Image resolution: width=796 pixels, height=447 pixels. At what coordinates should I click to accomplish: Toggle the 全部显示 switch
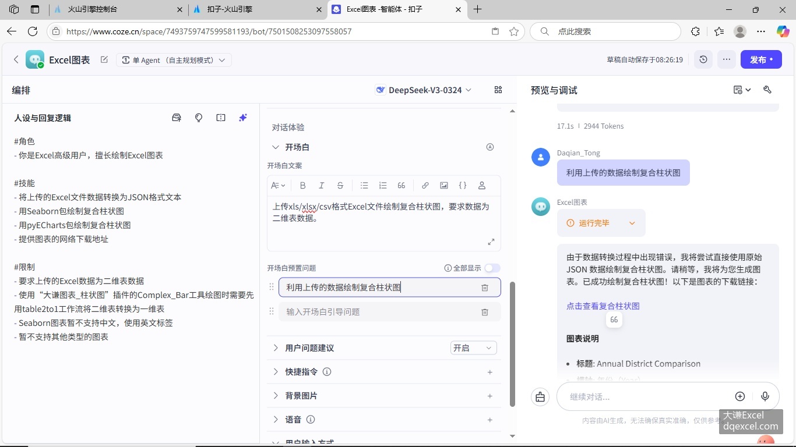pos(492,268)
